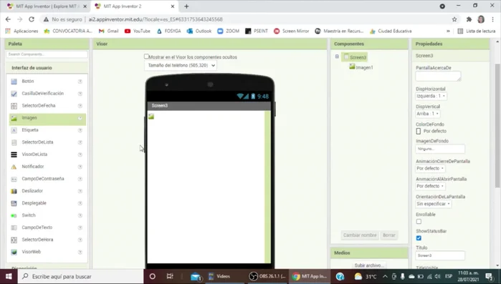Select the SelectorDeLista palette icon
Screen dimensions: 501x284
14,142
